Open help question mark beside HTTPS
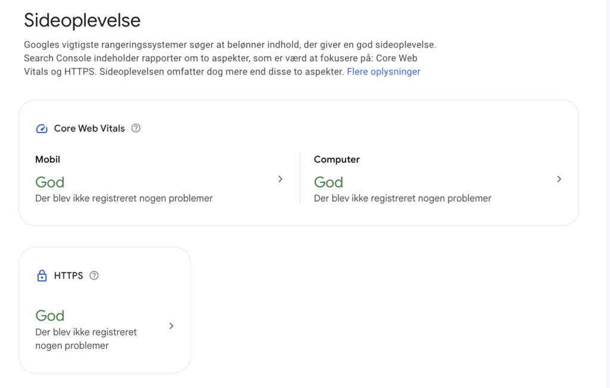Viewport: 610px width, 388px height. [94, 276]
